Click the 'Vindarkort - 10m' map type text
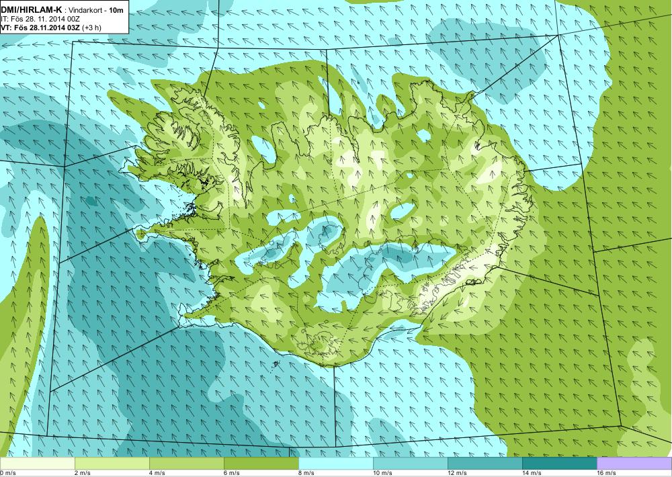672x477 pixels. [96, 11]
